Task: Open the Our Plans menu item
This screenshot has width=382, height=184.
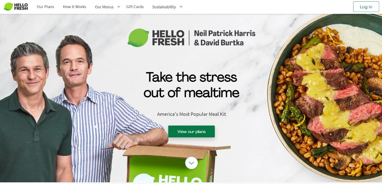Action: [45, 7]
